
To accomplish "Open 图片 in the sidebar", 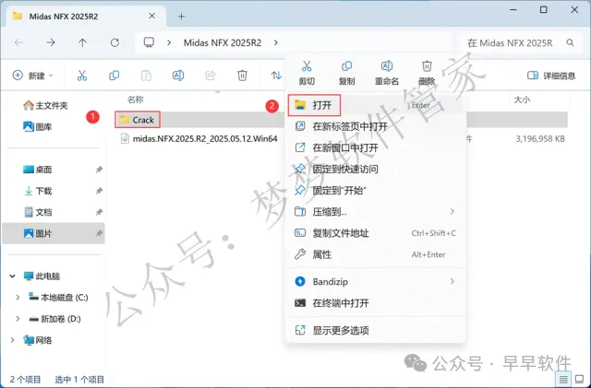I will (x=54, y=233).
